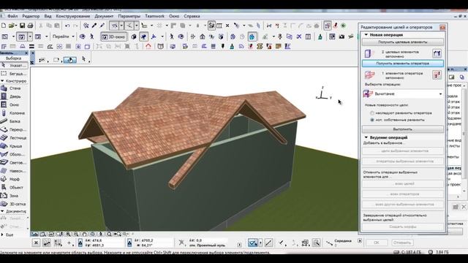This screenshot has width=468, height=263.
Task: Open the dropdown arrow beside the Open file icon
Action: pos(15,26)
